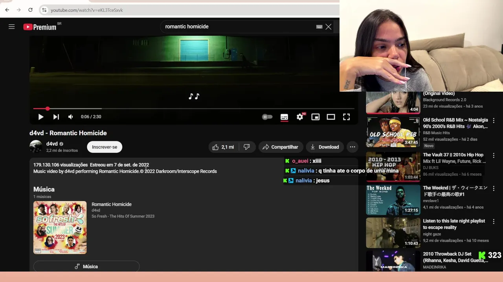Open the on-screen keyboard icon in search

(319, 27)
